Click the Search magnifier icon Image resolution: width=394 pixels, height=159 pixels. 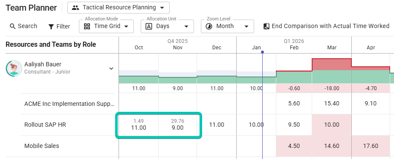pos(12,26)
